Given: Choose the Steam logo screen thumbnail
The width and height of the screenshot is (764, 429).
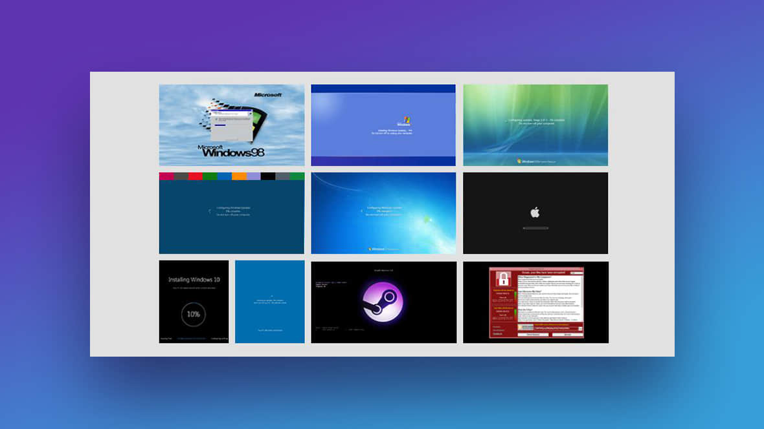Looking at the screenshot, I should point(384,302).
